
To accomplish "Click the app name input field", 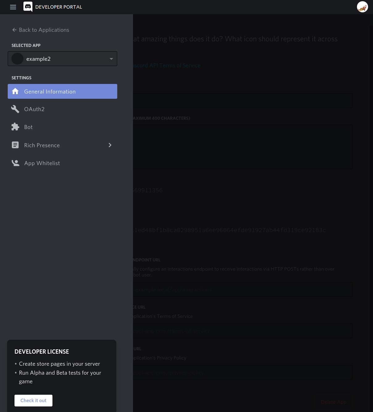I will click(x=242, y=101).
